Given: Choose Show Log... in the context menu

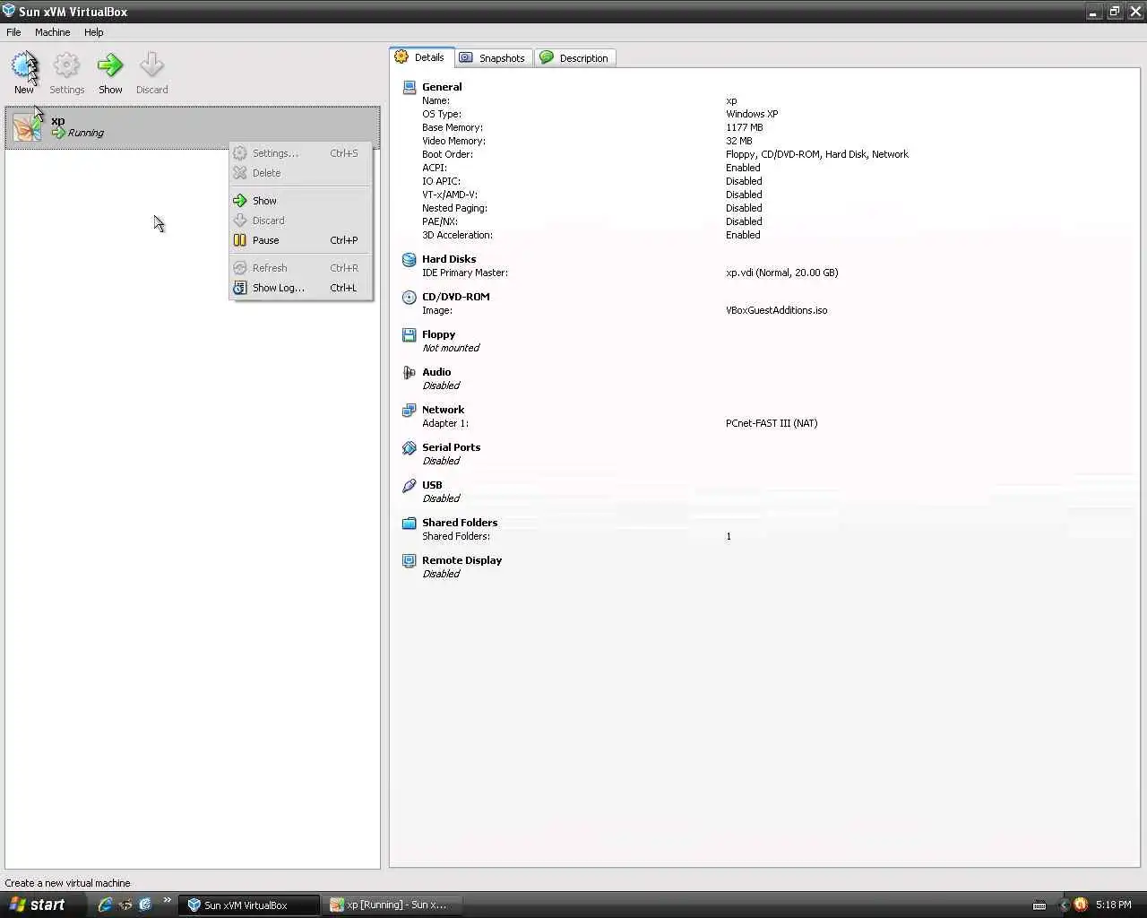Looking at the screenshot, I should click(x=301, y=288).
